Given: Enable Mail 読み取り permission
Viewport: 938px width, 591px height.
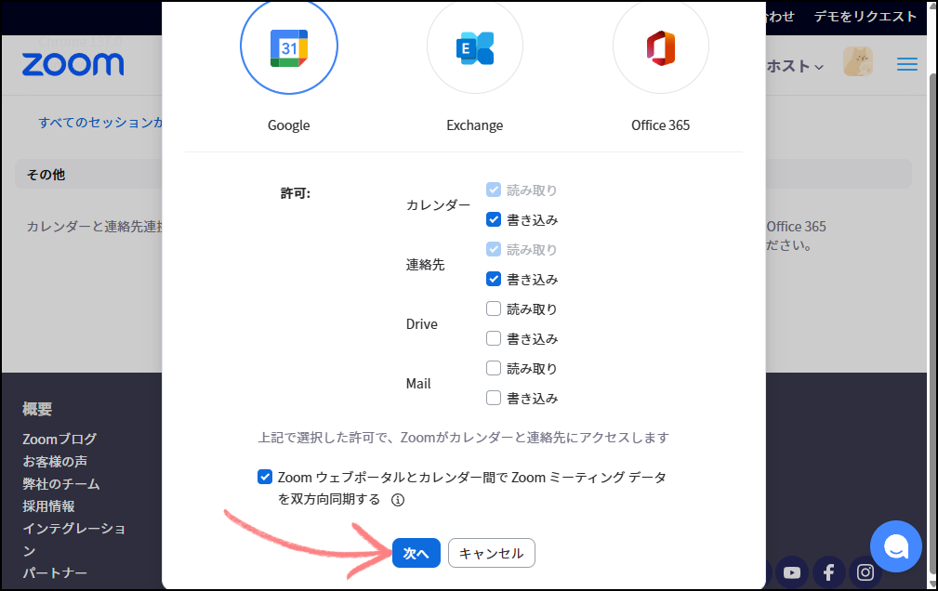Looking at the screenshot, I should (494, 368).
